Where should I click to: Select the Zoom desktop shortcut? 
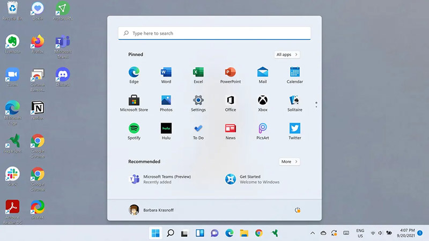(12, 77)
